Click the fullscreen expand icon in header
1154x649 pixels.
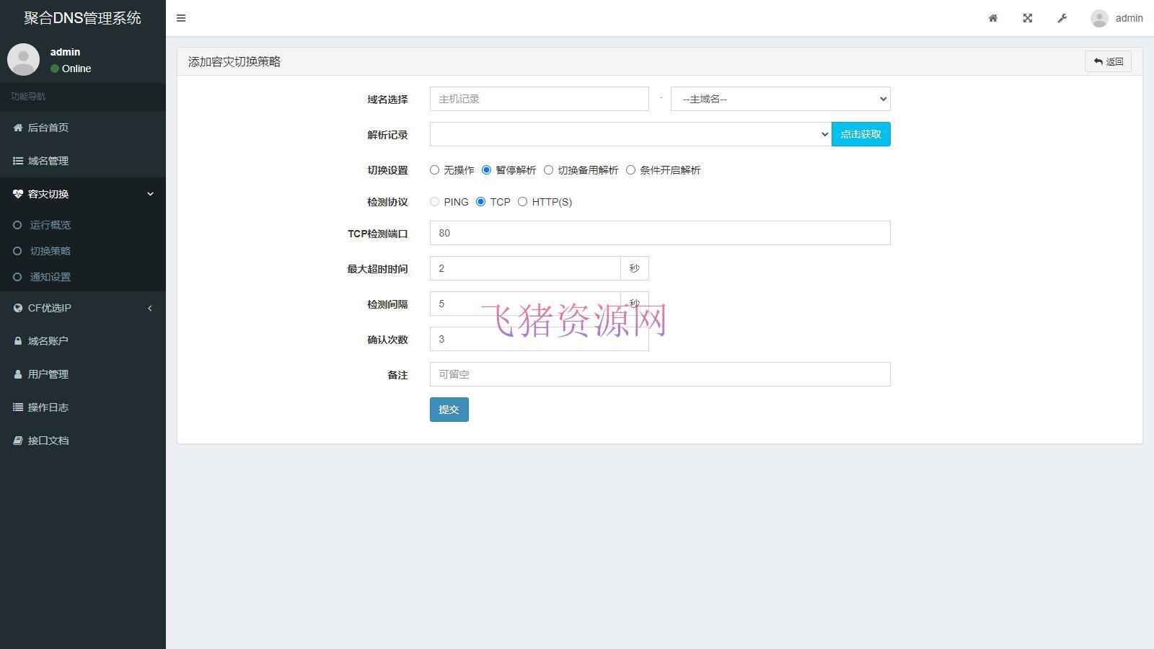point(1027,18)
